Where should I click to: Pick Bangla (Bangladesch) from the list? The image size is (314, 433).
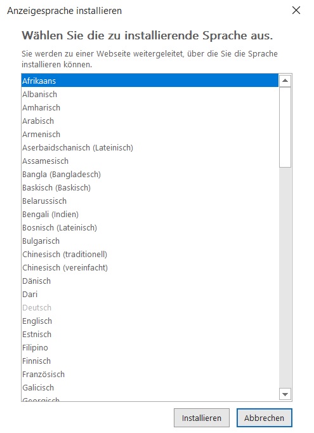(150, 174)
